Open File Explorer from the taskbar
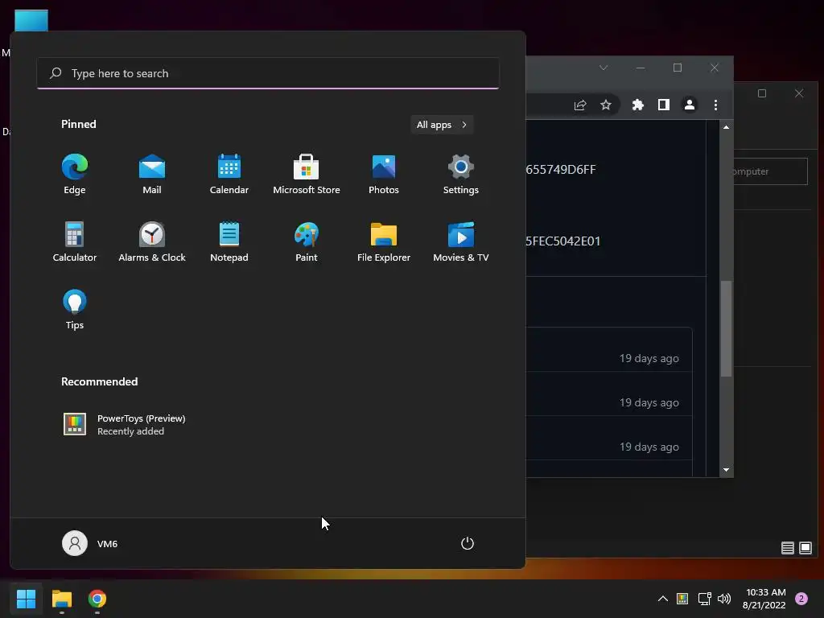The width and height of the screenshot is (824, 618). 61,599
